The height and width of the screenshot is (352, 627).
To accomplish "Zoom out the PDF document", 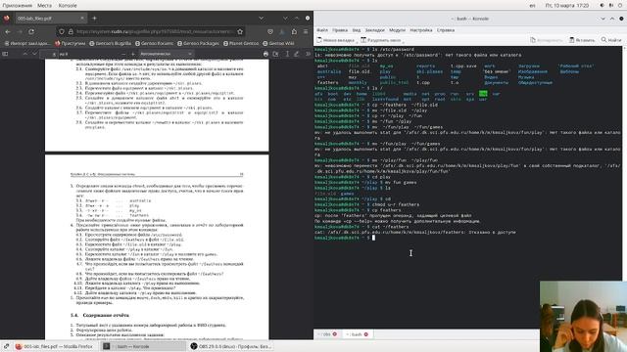I will coord(123,54).
